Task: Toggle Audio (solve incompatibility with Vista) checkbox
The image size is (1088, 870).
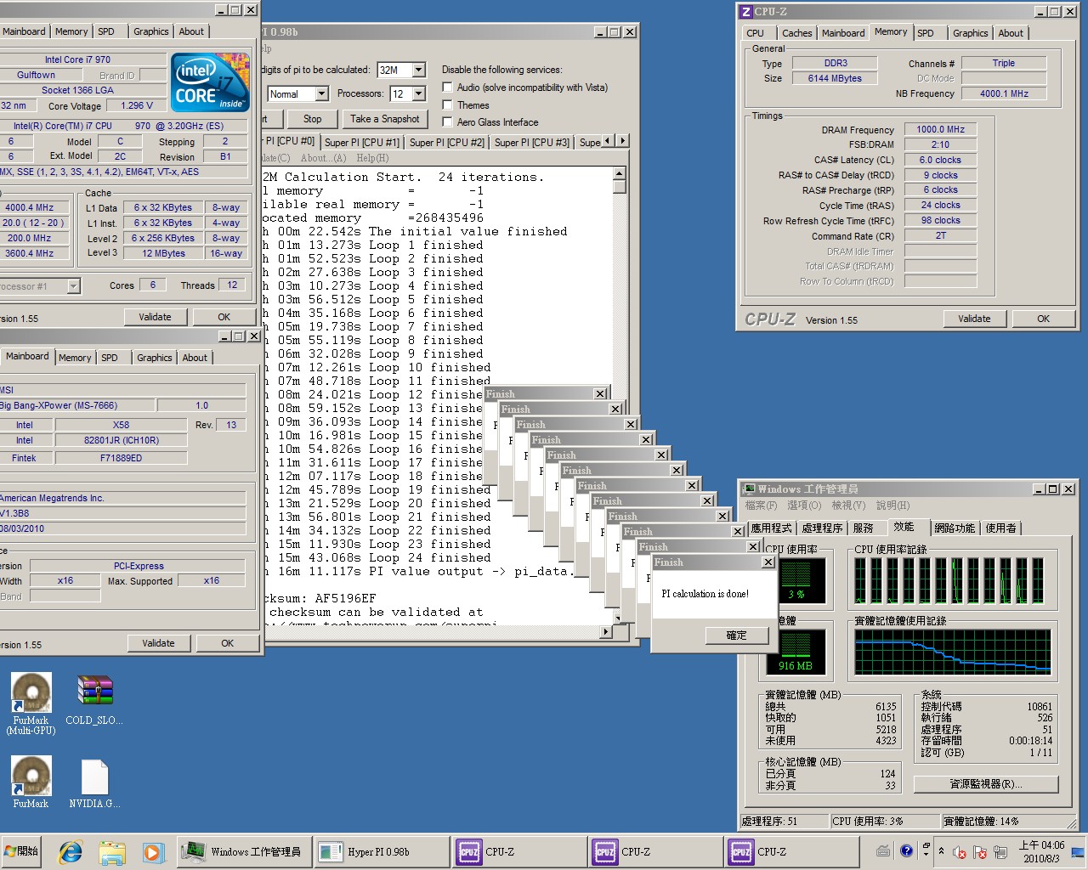Action: tap(448, 88)
